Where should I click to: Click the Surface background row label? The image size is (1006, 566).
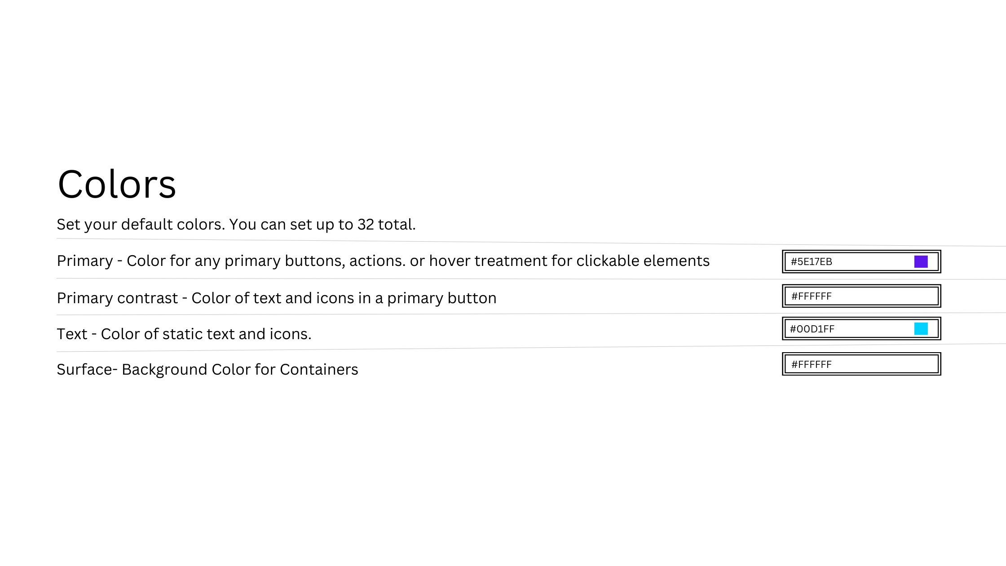click(207, 369)
